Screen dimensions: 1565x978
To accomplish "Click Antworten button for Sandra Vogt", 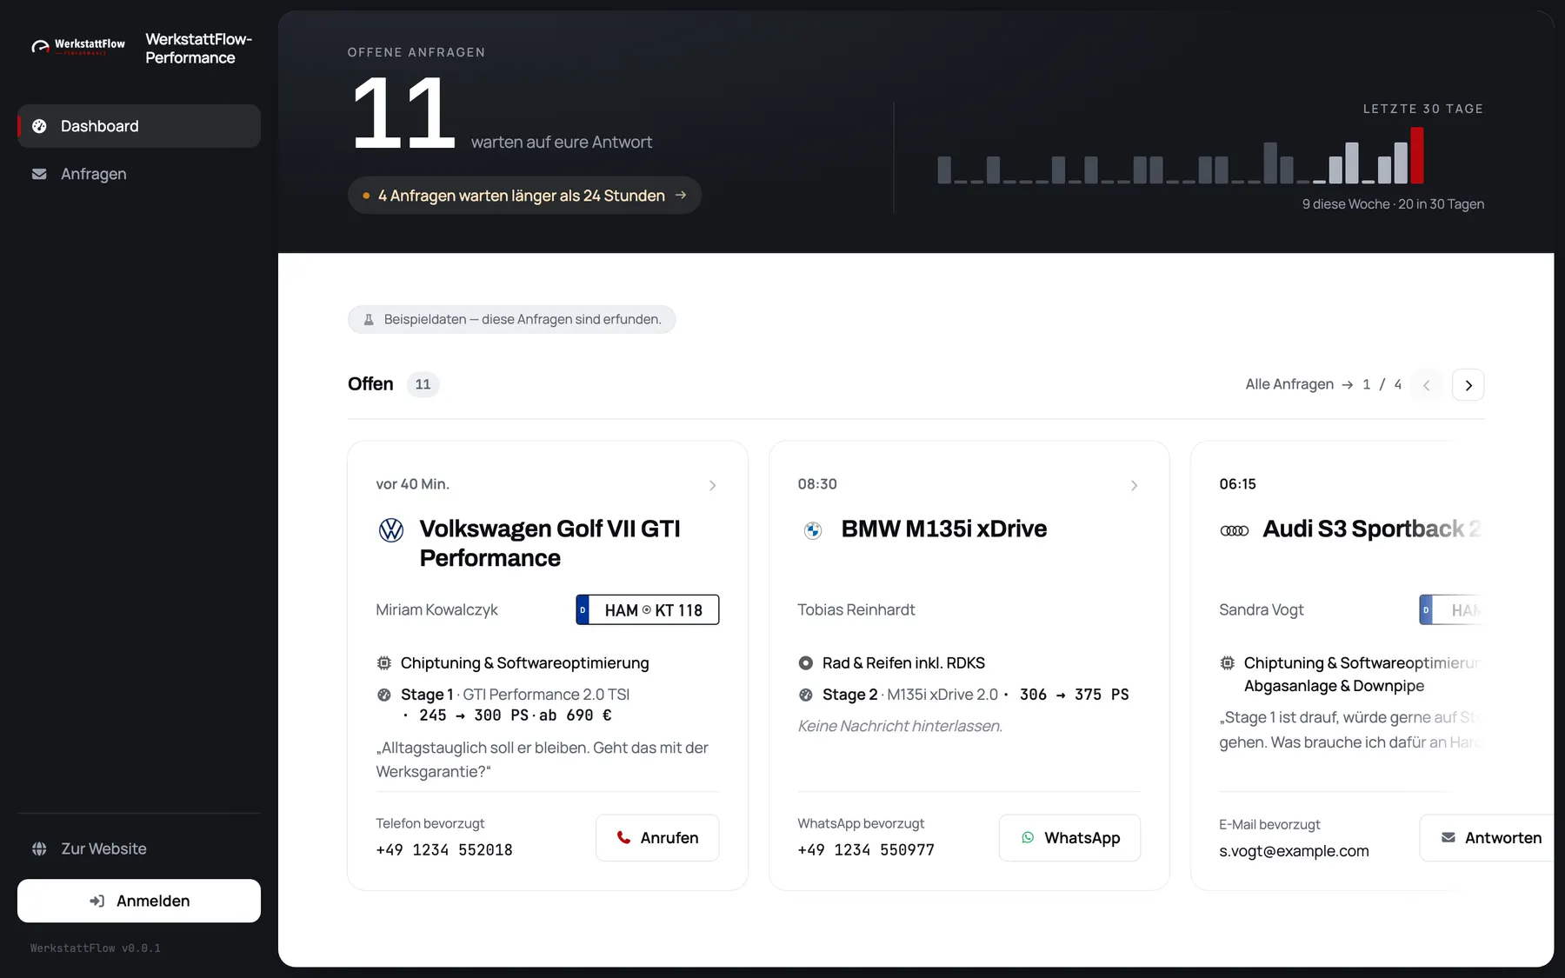I will (1488, 838).
